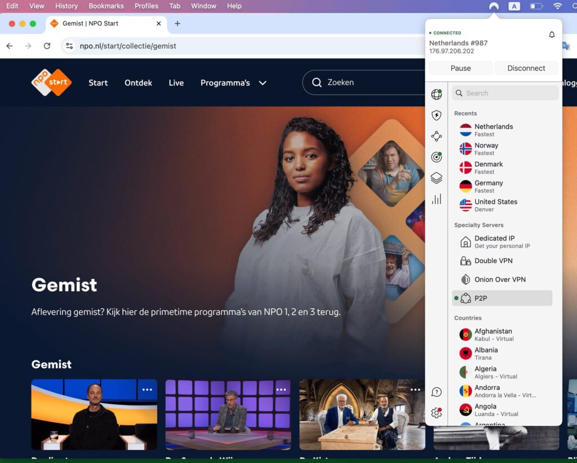Click the NPO Start logo
577x463 pixels.
pyautogui.click(x=51, y=83)
